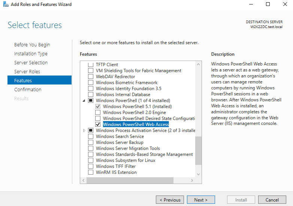Go to Before You Begin step
Screen dimensions: 293x206
tap(32, 45)
